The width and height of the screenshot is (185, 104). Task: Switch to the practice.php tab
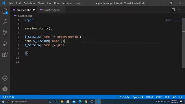(24, 10)
